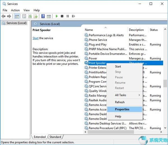The image size is (168, 145).
Task: Click gear icon beside QPCore Service
Action: (x=86, y=86)
